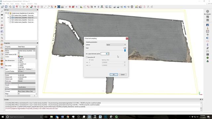
Task: Open the Colors RGB dropdown in Properties
Action: click(26, 57)
